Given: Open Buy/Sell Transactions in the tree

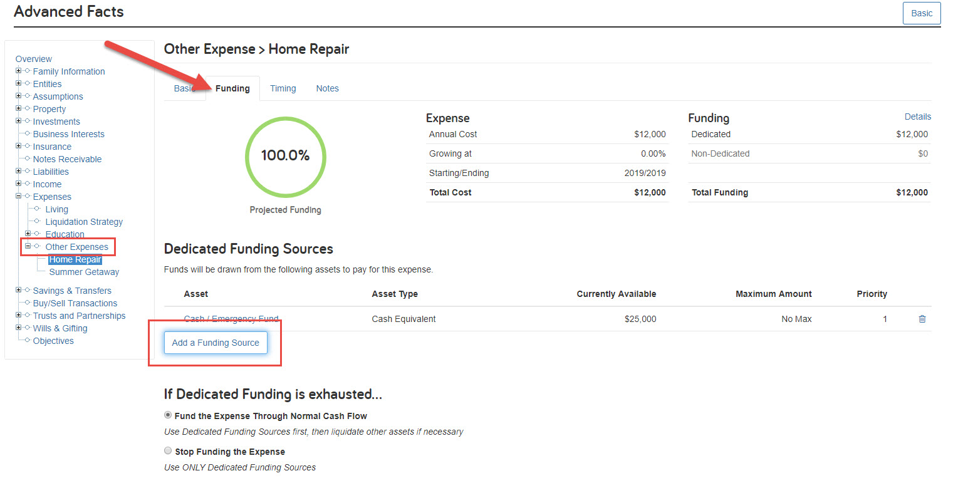Looking at the screenshot, I should click(75, 303).
